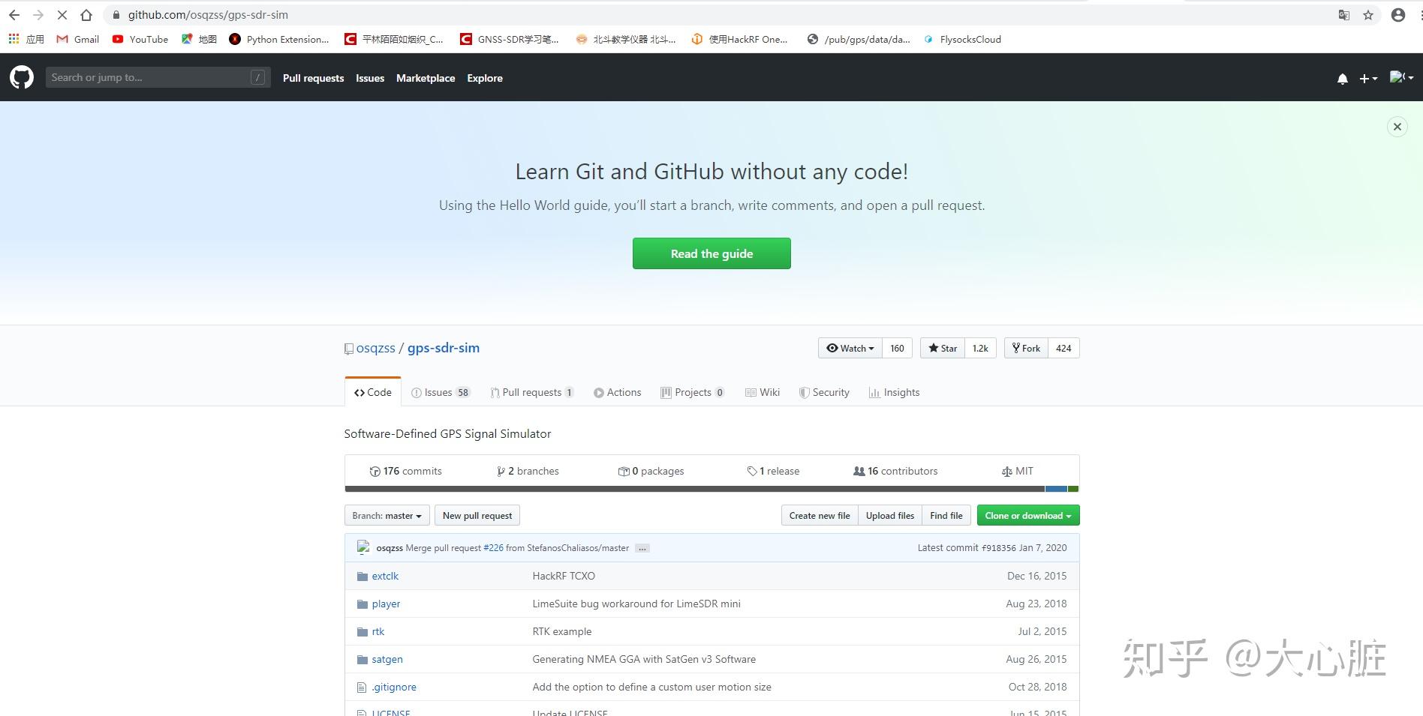Image resolution: width=1423 pixels, height=716 pixels.
Task: Switch to Issues tab
Action: coord(441,392)
